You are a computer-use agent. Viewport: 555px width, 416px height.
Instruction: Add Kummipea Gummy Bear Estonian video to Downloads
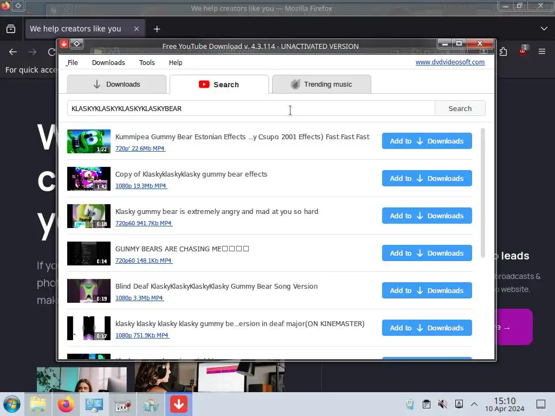(427, 141)
